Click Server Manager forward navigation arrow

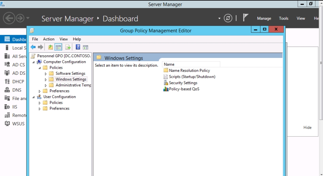coord(20,18)
